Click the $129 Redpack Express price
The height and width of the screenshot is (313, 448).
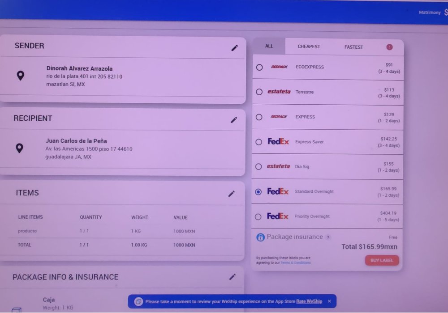tap(389, 114)
